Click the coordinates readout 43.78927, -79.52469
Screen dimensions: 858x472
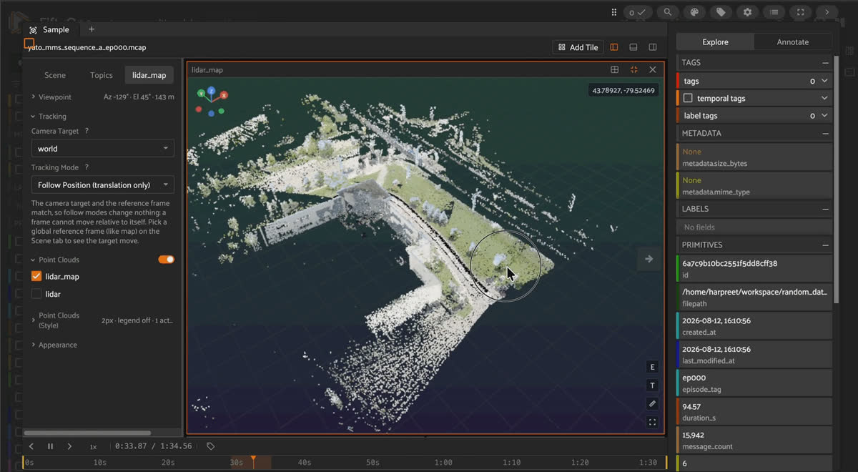click(623, 90)
